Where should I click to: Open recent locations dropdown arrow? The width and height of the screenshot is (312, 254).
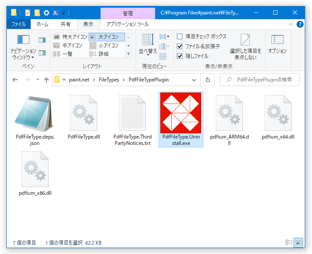38,80
